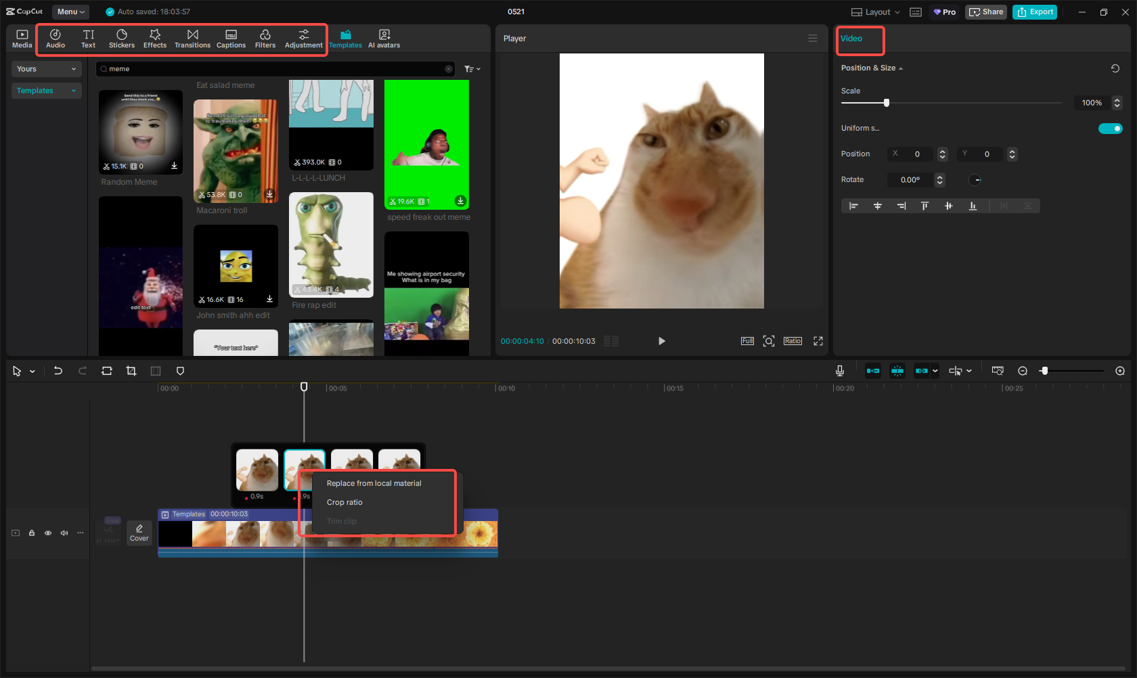Expand the Yours dropdown

click(x=46, y=69)
